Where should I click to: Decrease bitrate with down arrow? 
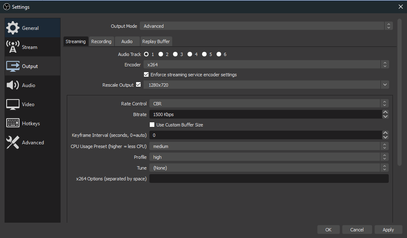click(x=385, y=116)
